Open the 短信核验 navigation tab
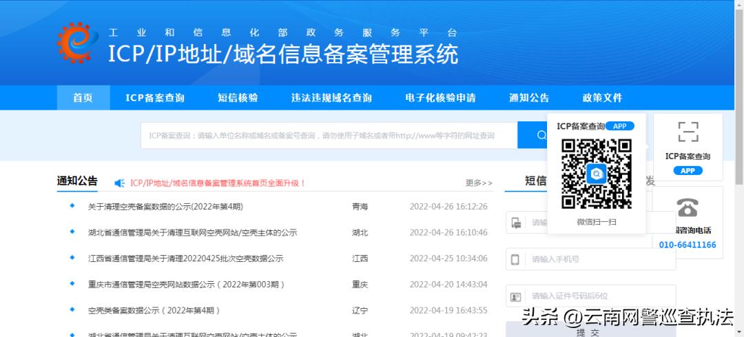The height and width of the screenshot is (337, 744). [238, 98]
